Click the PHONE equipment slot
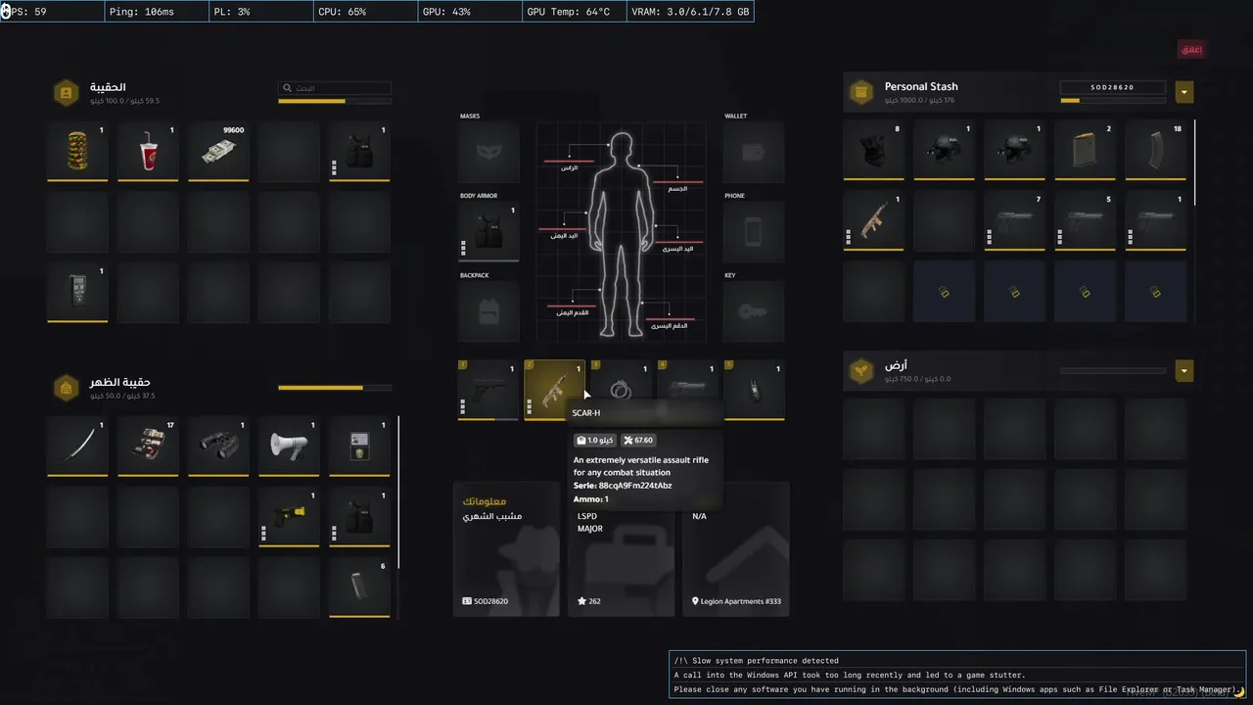Image resolution: width=1253 pixels, height=705 pixels. 753,232
